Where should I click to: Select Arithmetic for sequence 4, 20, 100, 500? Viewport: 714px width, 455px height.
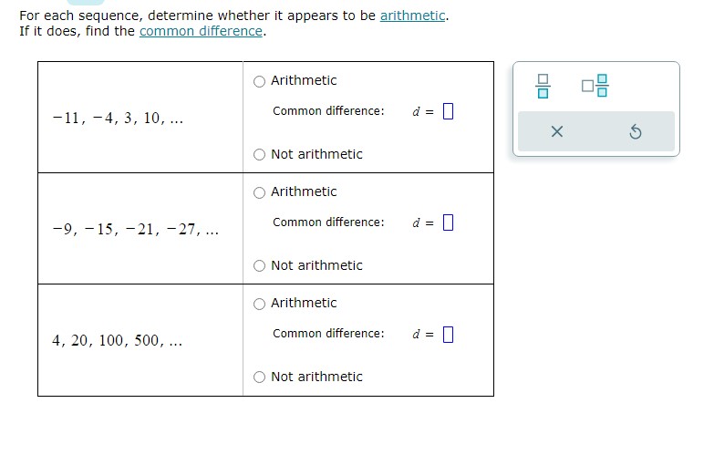[259, 304]
